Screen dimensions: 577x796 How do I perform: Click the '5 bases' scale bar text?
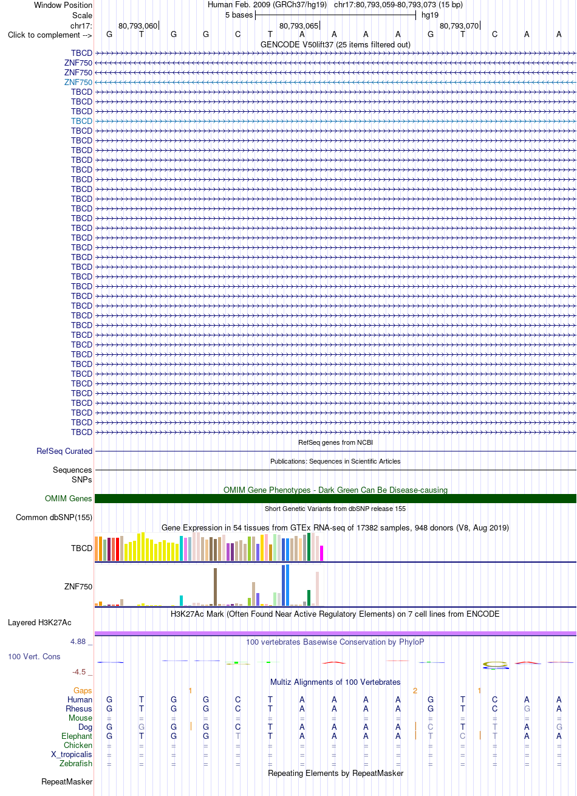click(239, 15)
